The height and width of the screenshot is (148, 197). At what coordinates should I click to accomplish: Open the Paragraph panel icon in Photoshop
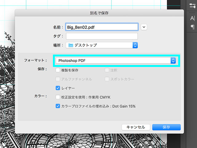tap(192, 27)
